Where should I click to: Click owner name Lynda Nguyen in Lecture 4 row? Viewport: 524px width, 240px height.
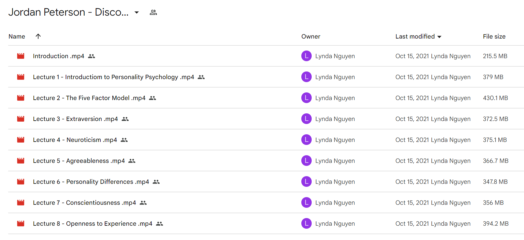point(335,140)
